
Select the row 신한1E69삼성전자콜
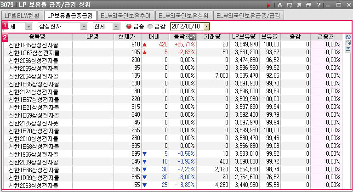(x=172, y=114)
